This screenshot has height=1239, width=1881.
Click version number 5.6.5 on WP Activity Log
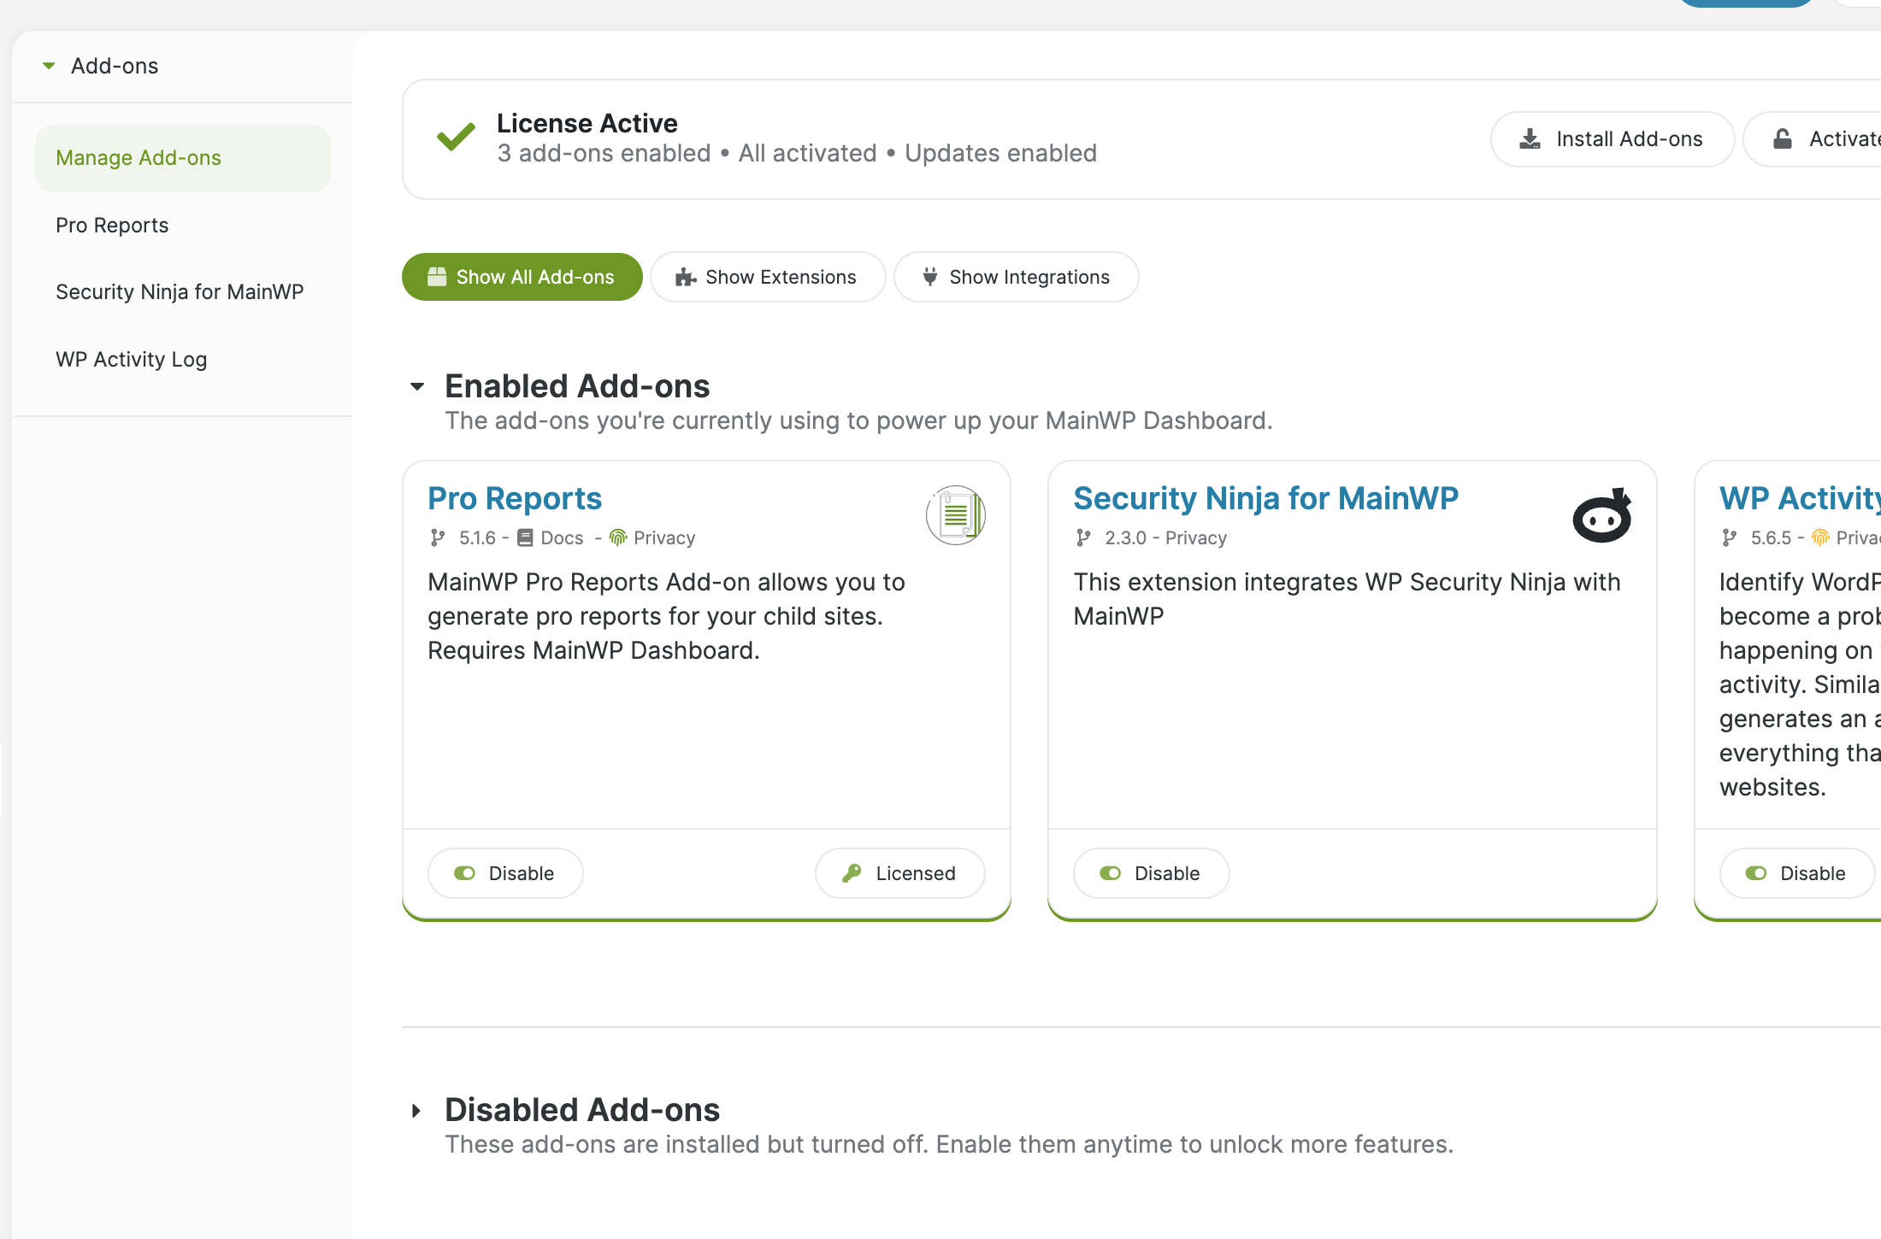point(1771,538)
